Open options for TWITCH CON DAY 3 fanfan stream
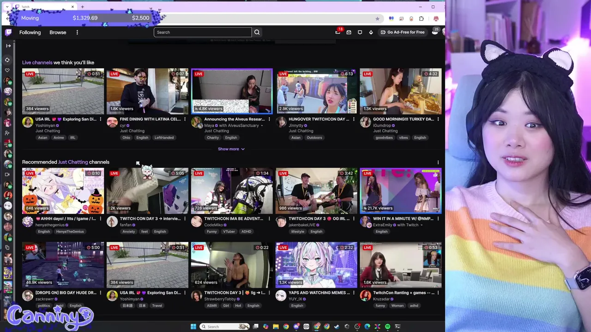The height and width of the screenshot is (332, 591). coord(185,219)
